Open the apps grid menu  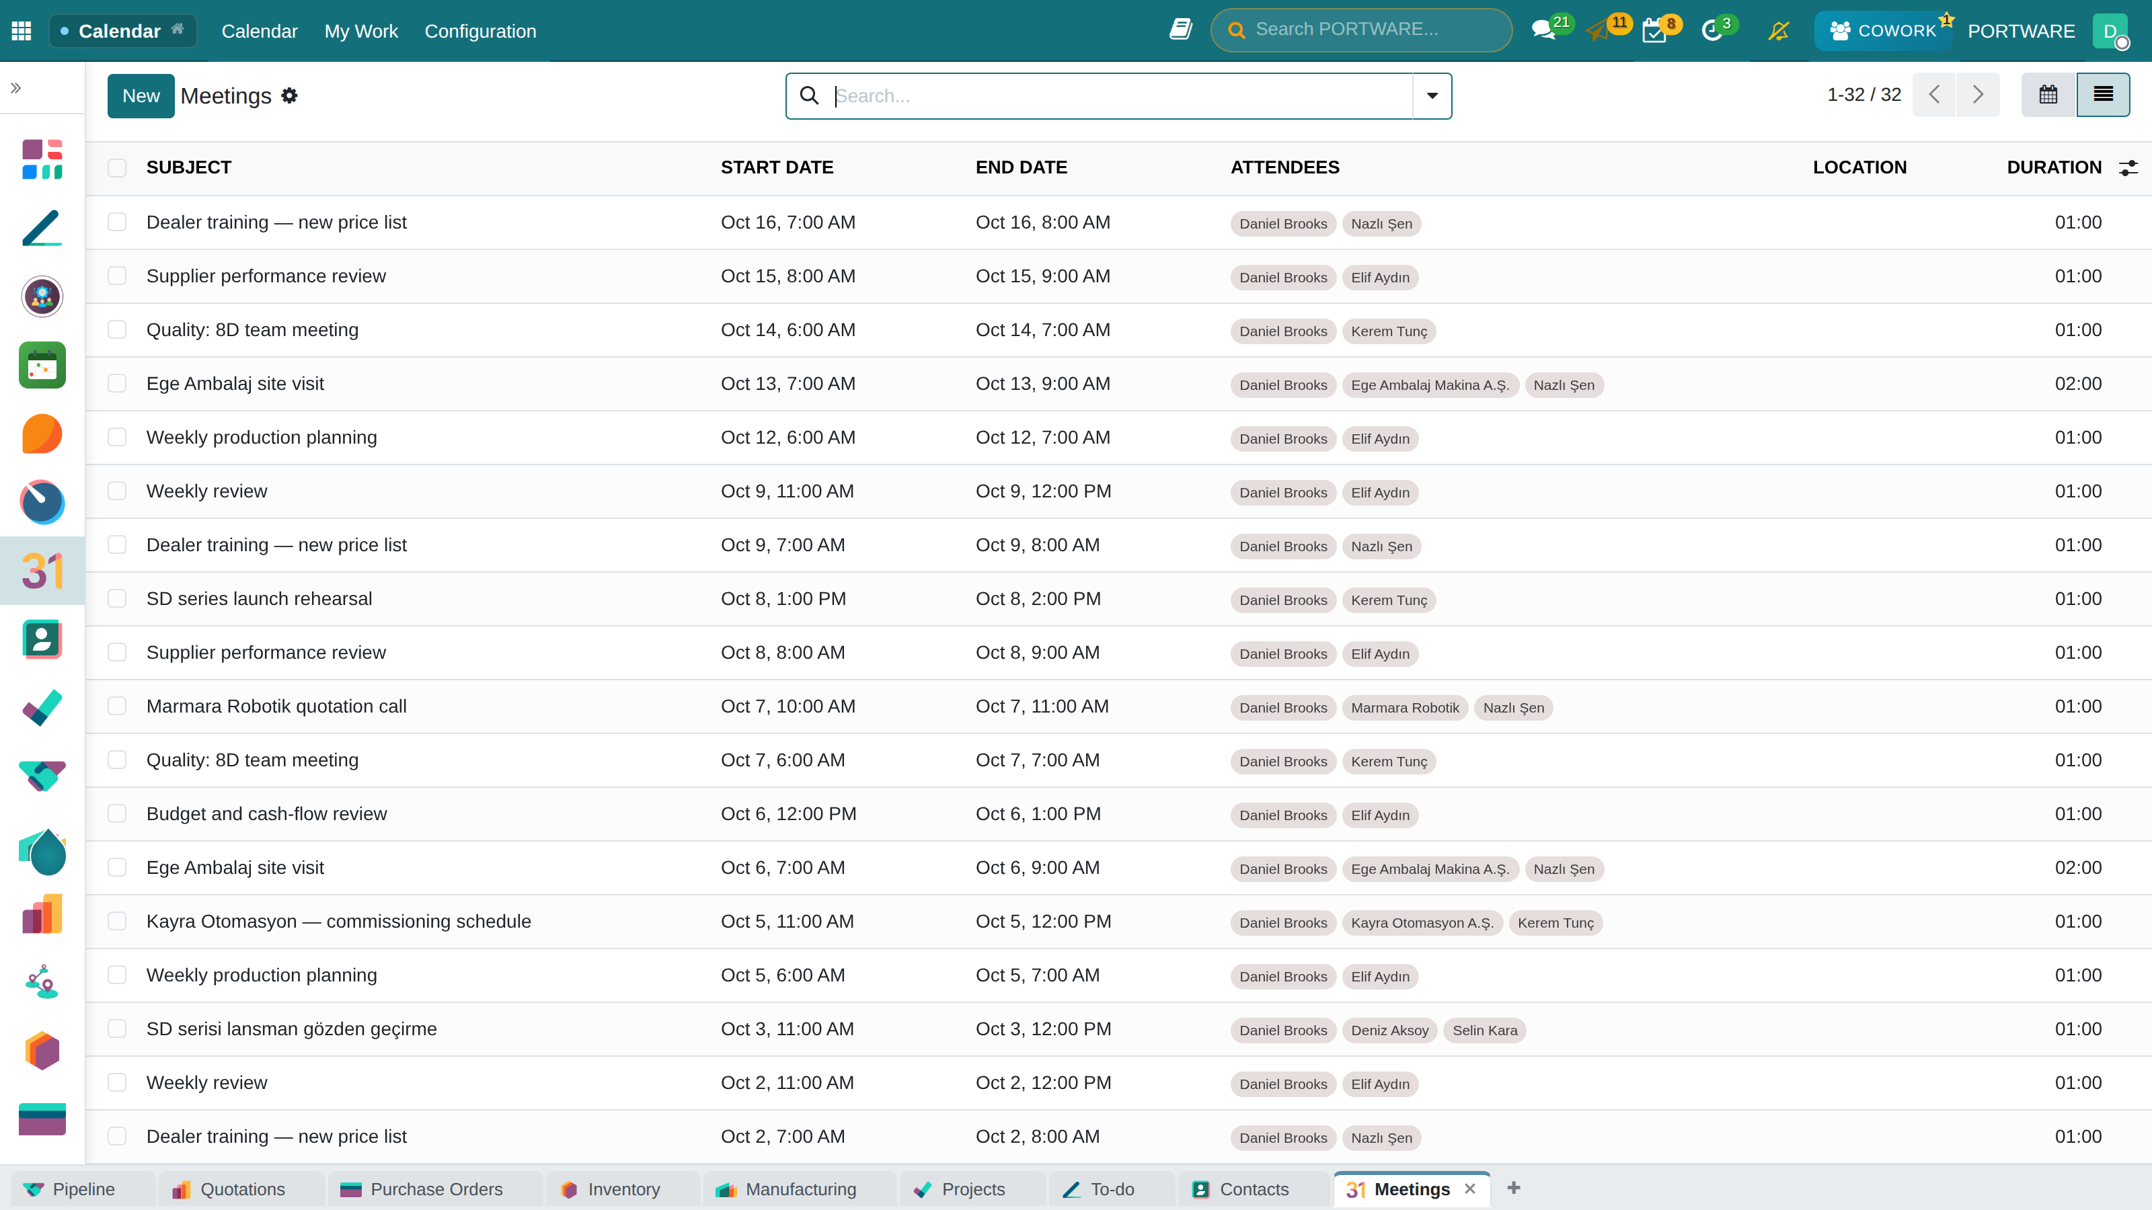tap(22, 31)
